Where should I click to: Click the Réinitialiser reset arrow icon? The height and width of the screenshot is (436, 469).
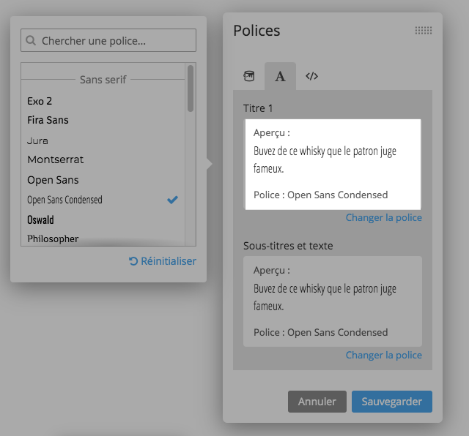point(133,261)
